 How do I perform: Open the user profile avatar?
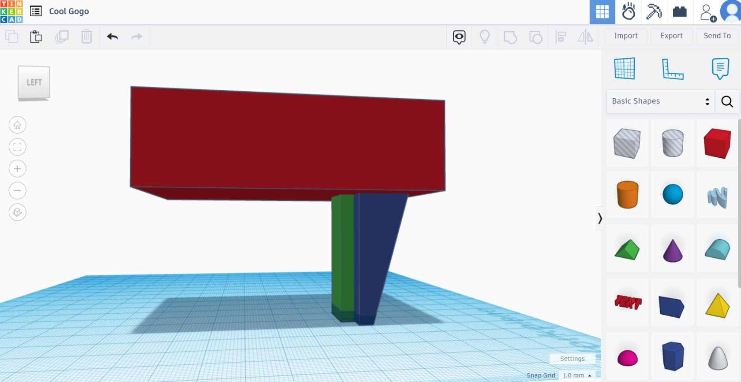point(731,12)
